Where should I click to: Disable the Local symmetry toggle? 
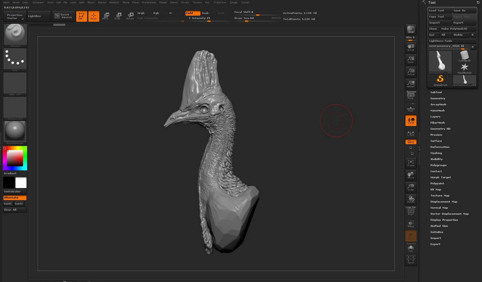(x=411, y=120)
